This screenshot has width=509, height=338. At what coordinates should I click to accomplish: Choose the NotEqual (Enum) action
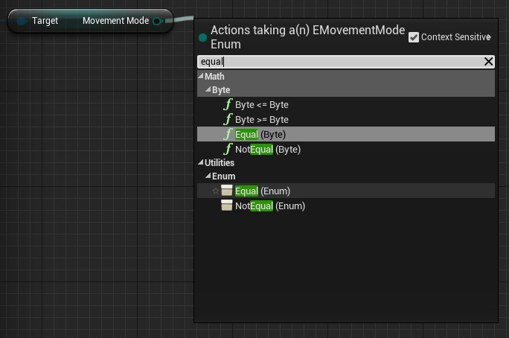[x=346, y=205]
